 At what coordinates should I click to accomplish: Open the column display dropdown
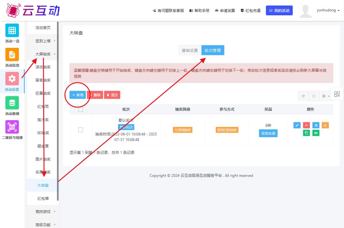pyautogui.click(x=326, y=96)
